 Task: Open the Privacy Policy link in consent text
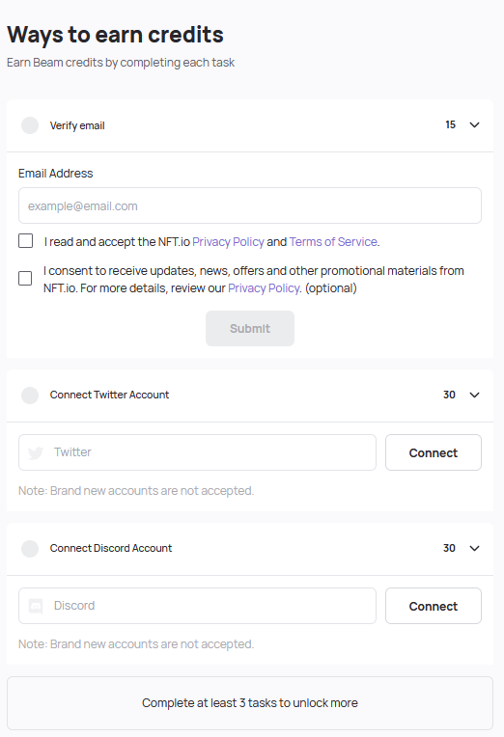coord(264,288)
